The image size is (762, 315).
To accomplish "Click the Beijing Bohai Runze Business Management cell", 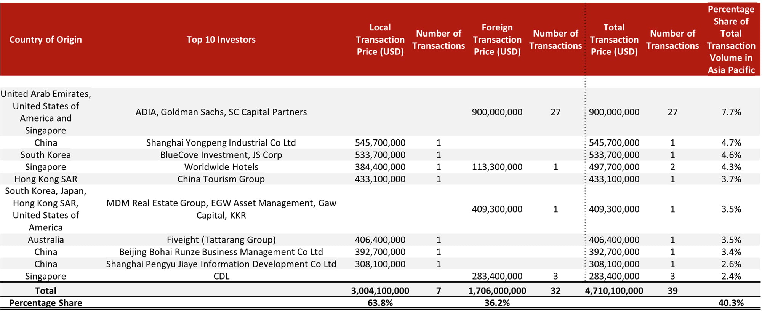I will click(x=221, y=252).
